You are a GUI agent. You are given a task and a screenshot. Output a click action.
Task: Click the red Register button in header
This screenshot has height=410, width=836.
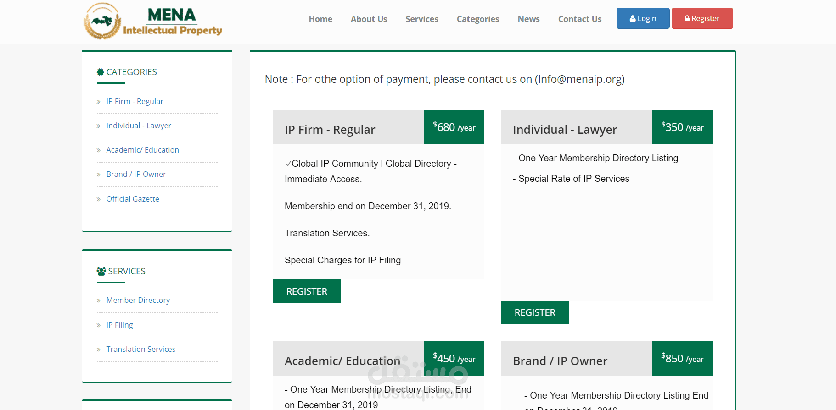[x=702, y=18]
